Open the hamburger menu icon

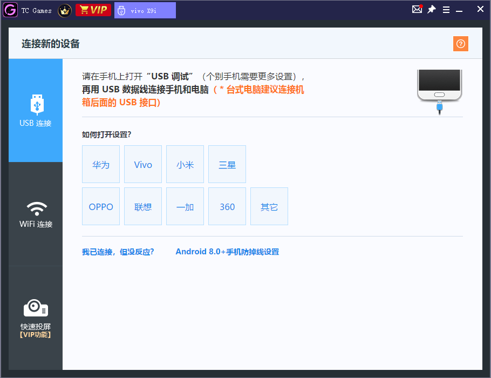click(446, 9)
